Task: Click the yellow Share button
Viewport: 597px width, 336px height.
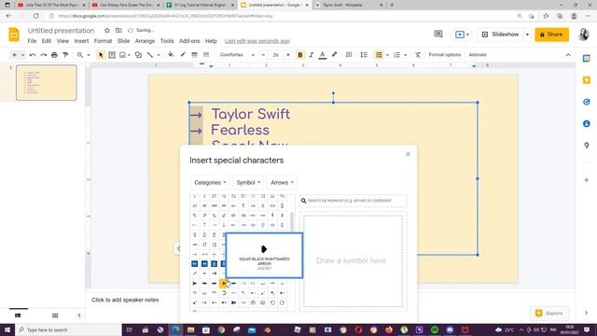Action: click(x=551, y=35)
